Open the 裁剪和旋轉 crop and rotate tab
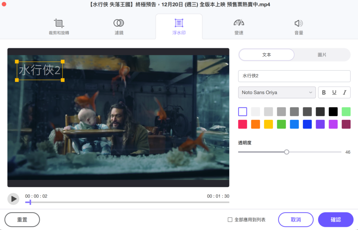Viewport: 358px width, 230px height. click(59, 27)
